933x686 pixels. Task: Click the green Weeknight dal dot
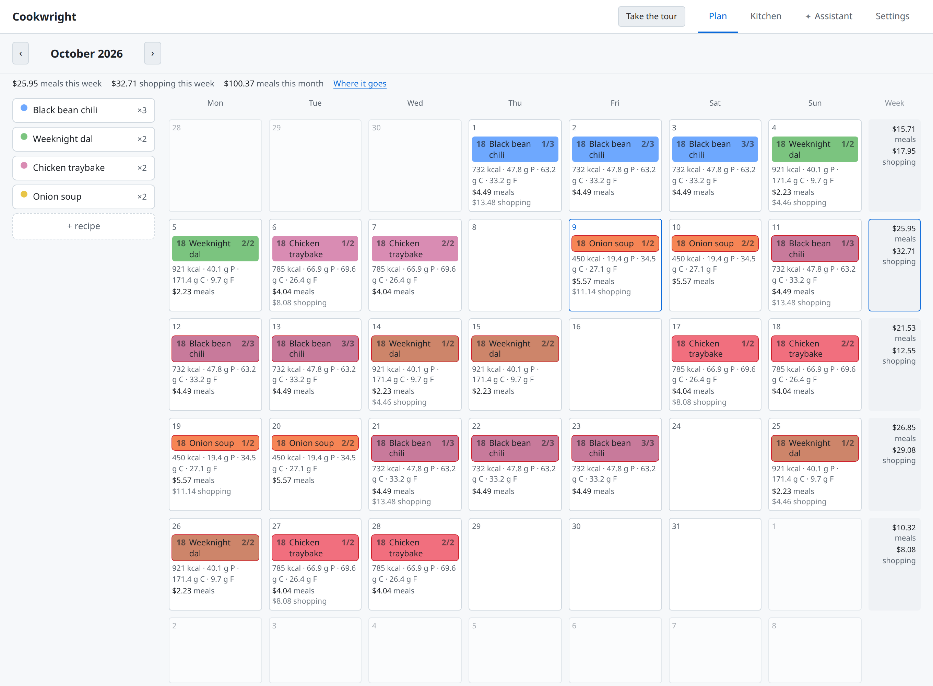pos(24,137)
